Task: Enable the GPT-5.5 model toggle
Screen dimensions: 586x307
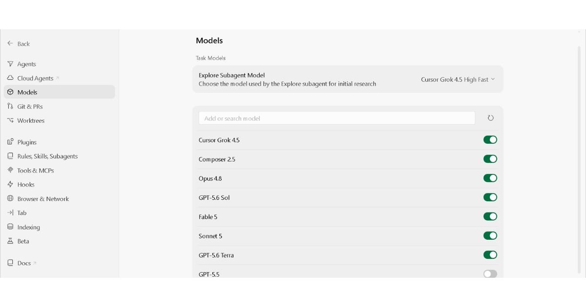Action: click(x=490, y=274)
